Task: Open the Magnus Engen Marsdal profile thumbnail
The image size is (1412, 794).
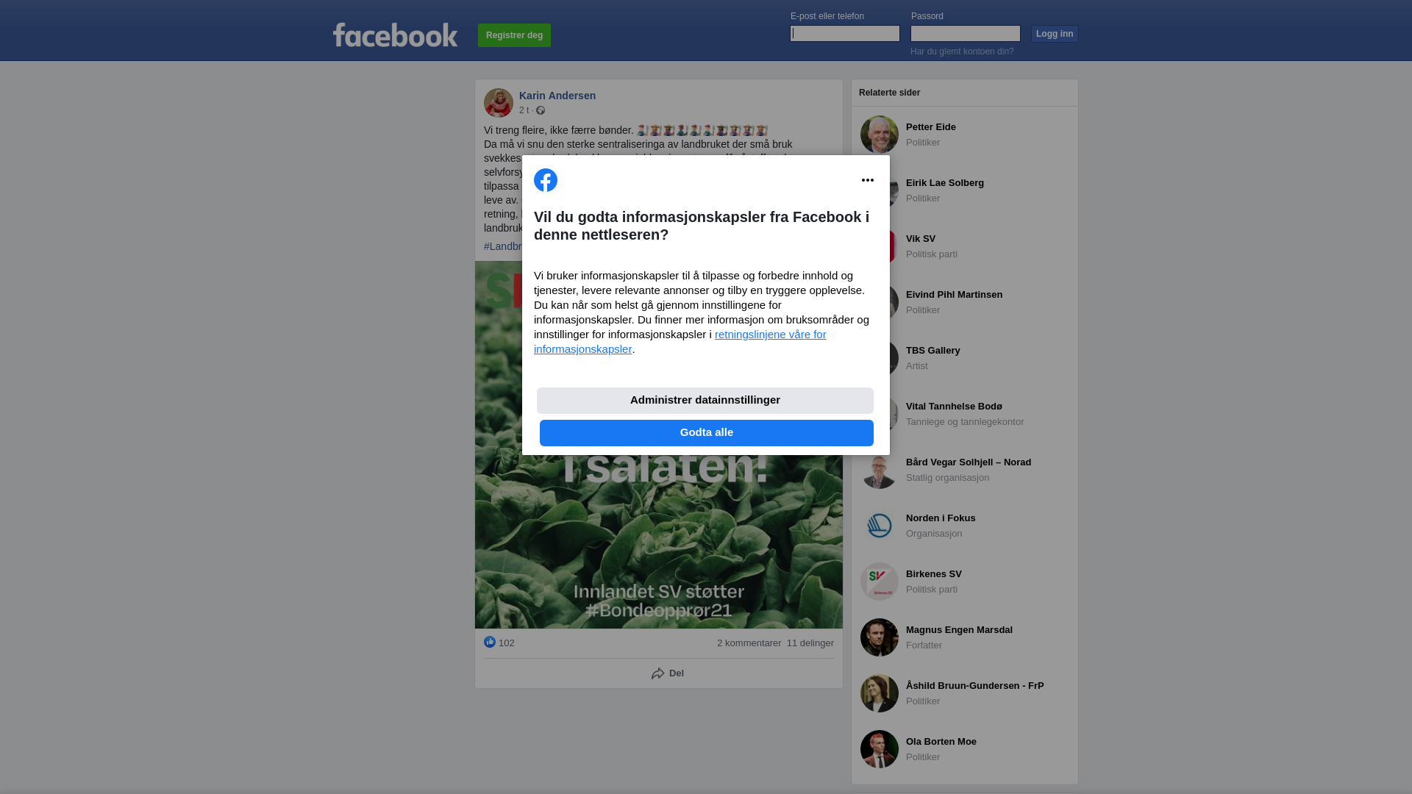Action: [x=880, y=637]
